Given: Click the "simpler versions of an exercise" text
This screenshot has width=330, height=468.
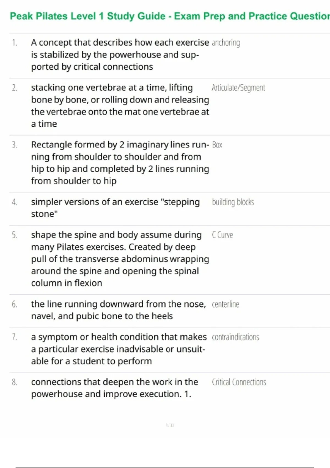Looking at the screenshot, I should pyautogui.click(x=116, y=208).
